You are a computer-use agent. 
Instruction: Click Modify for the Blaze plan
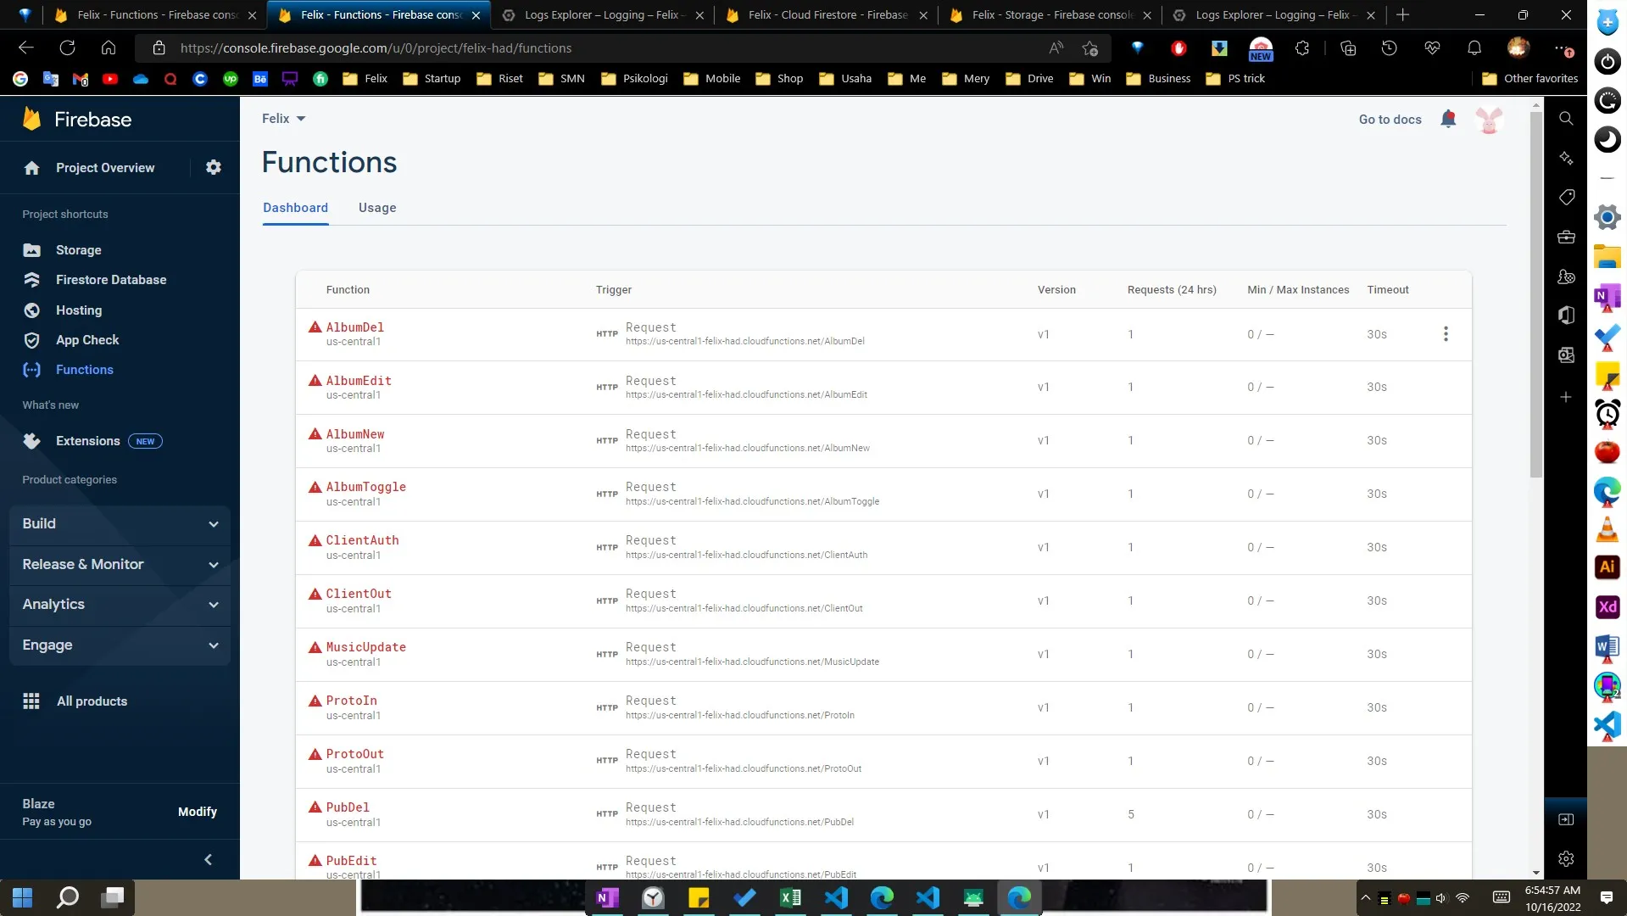(198, 812)
